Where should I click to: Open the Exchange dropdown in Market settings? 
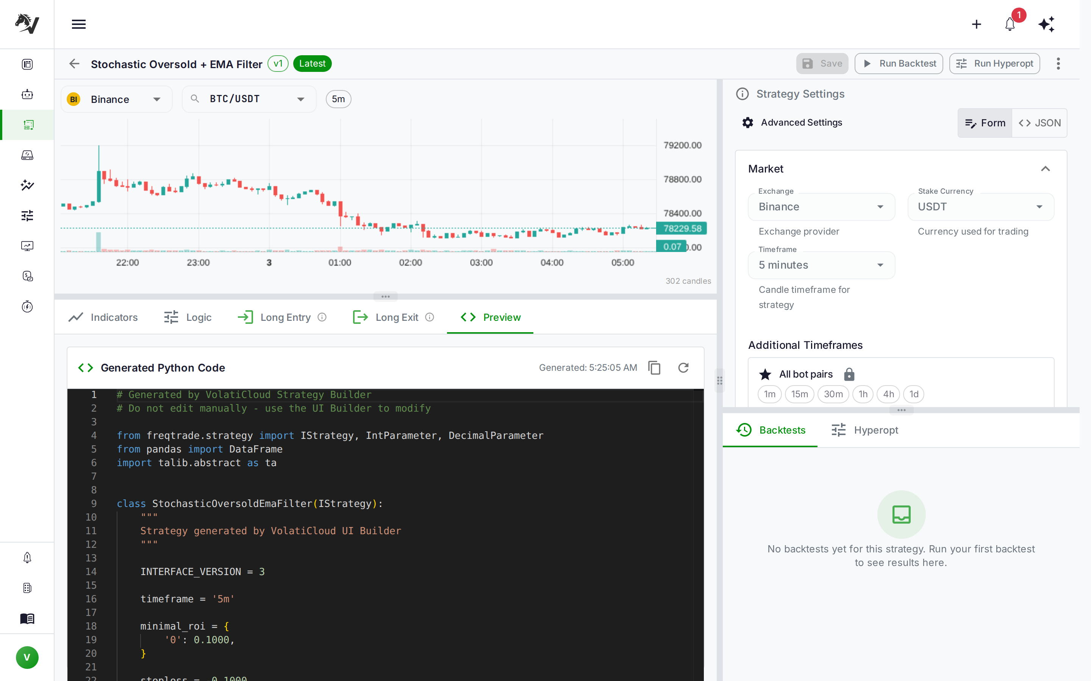pos(821,207)
